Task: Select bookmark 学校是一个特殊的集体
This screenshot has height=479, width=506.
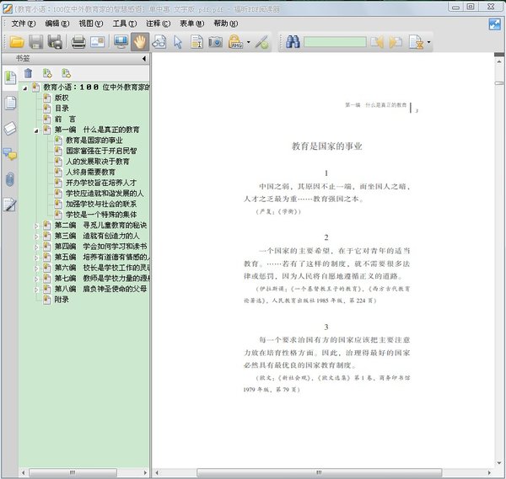Action: pyautogui.click(x=101, y=214)
